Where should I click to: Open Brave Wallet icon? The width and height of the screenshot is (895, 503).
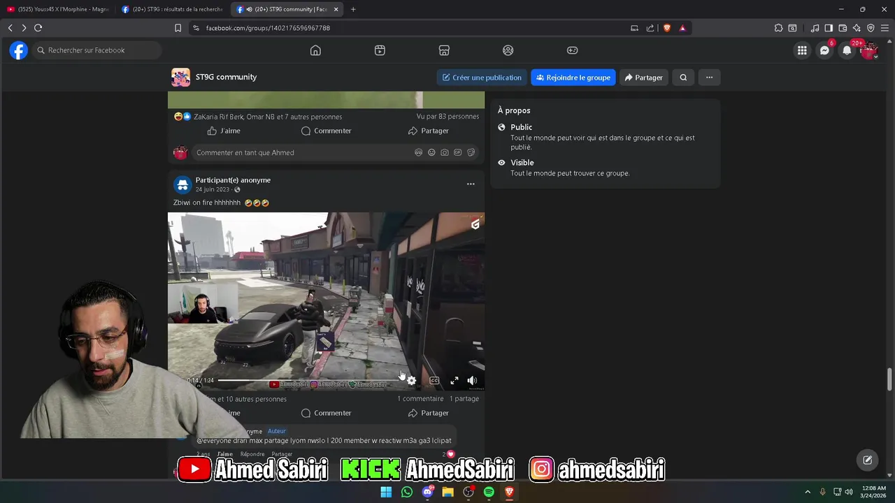[x=843, y=28]
